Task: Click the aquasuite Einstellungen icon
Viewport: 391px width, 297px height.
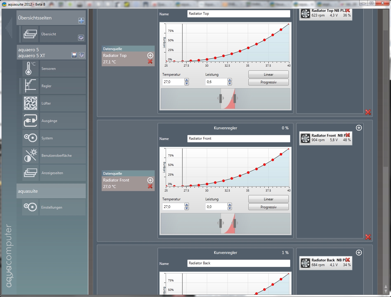Action: pos(30,207)
